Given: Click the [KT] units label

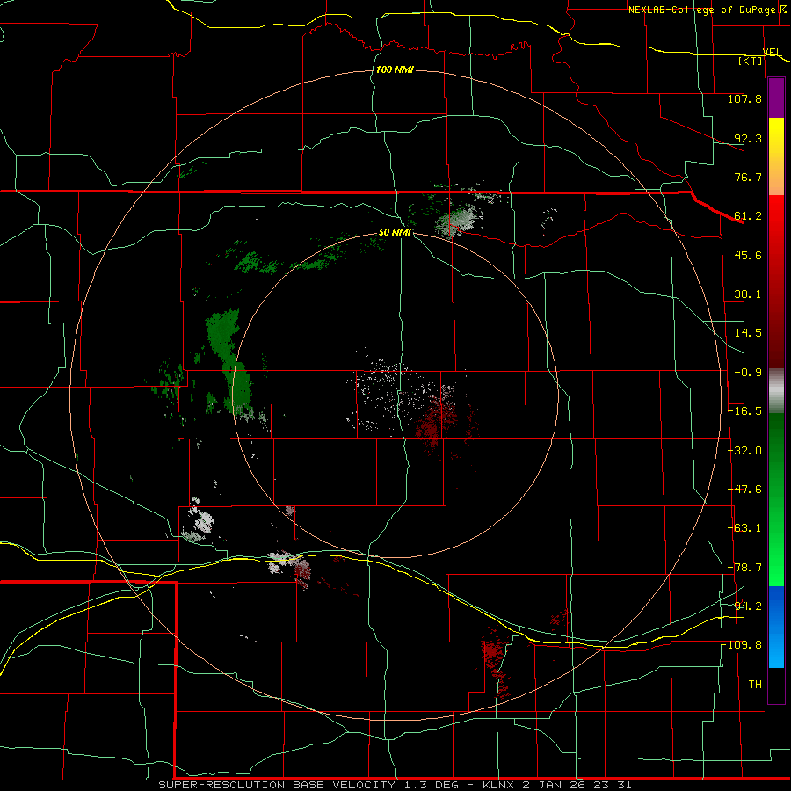Looking at the screenshot, I should pos(750,61).
